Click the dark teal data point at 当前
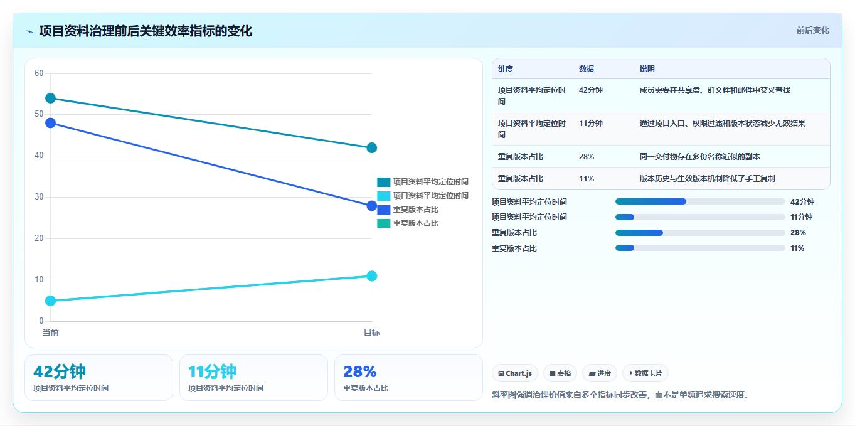 (50, 98)
